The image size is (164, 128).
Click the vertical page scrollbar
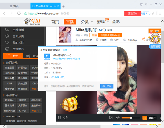pos(162,47)
